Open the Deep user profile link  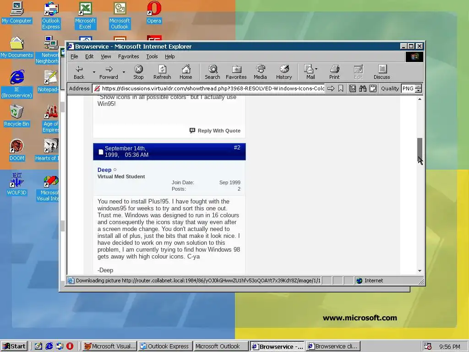pyautogui.click(x=104, y=170)
